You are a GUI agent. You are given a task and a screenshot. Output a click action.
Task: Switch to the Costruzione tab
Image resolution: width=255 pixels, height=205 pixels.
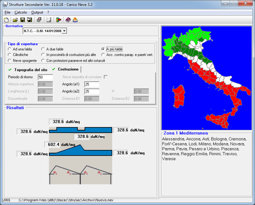(x=65, y=69)
